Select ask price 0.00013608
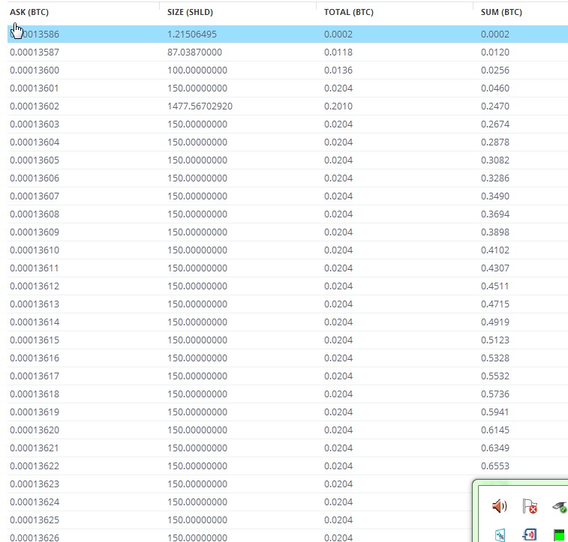The width and height of the screenshot is (568, 542). coord(35,214)
